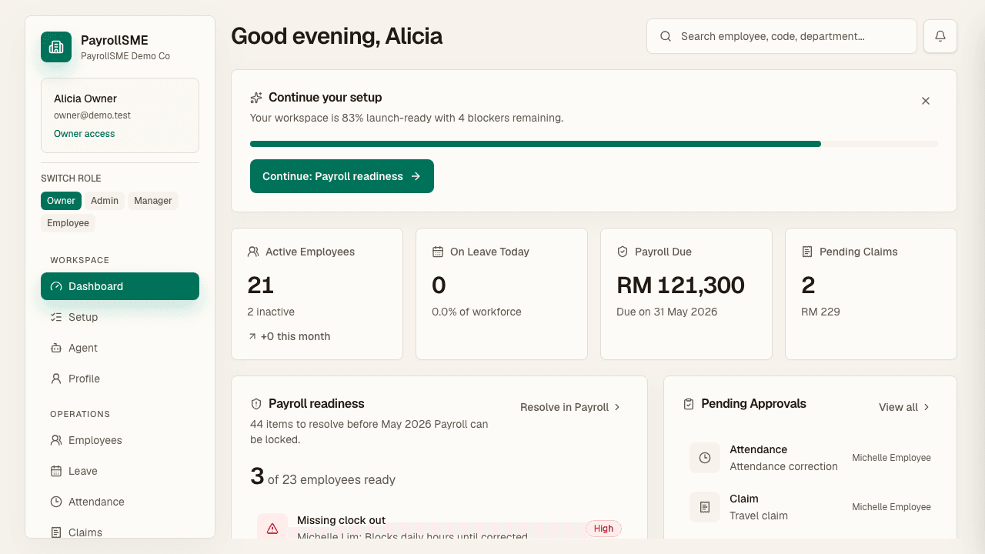Screen dimensions: 985x554
Task: Click Resolve in Payroll link
Action: click(x=570, y=407)
